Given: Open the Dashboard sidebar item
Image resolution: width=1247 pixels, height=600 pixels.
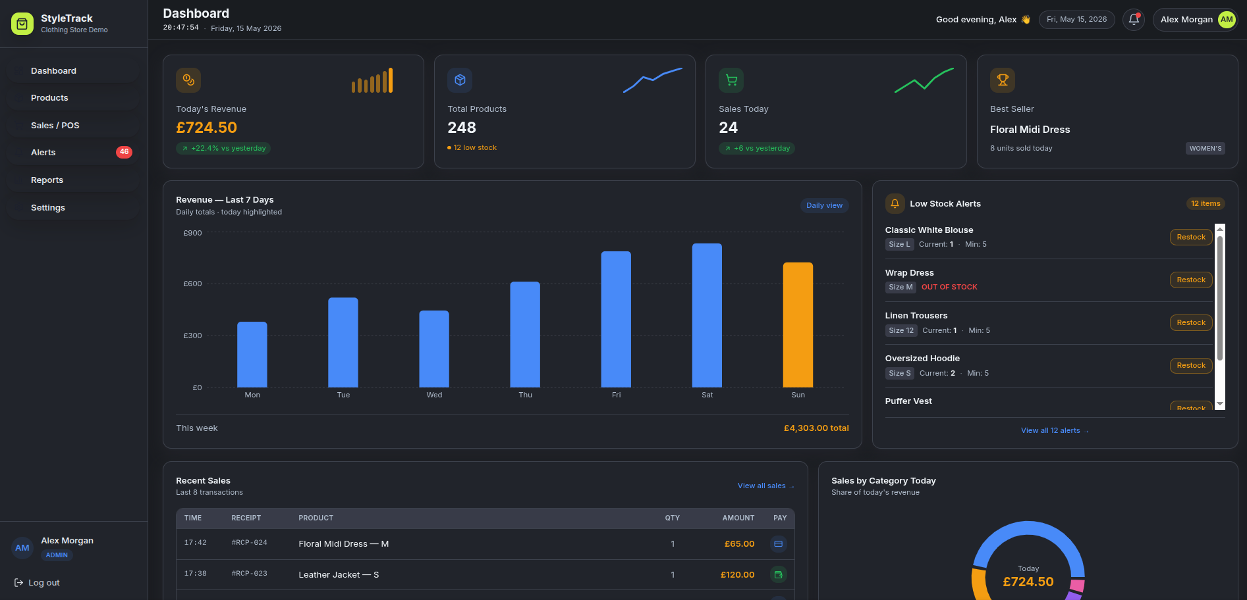Looking at the screenshot, I should tap(73, 70).
